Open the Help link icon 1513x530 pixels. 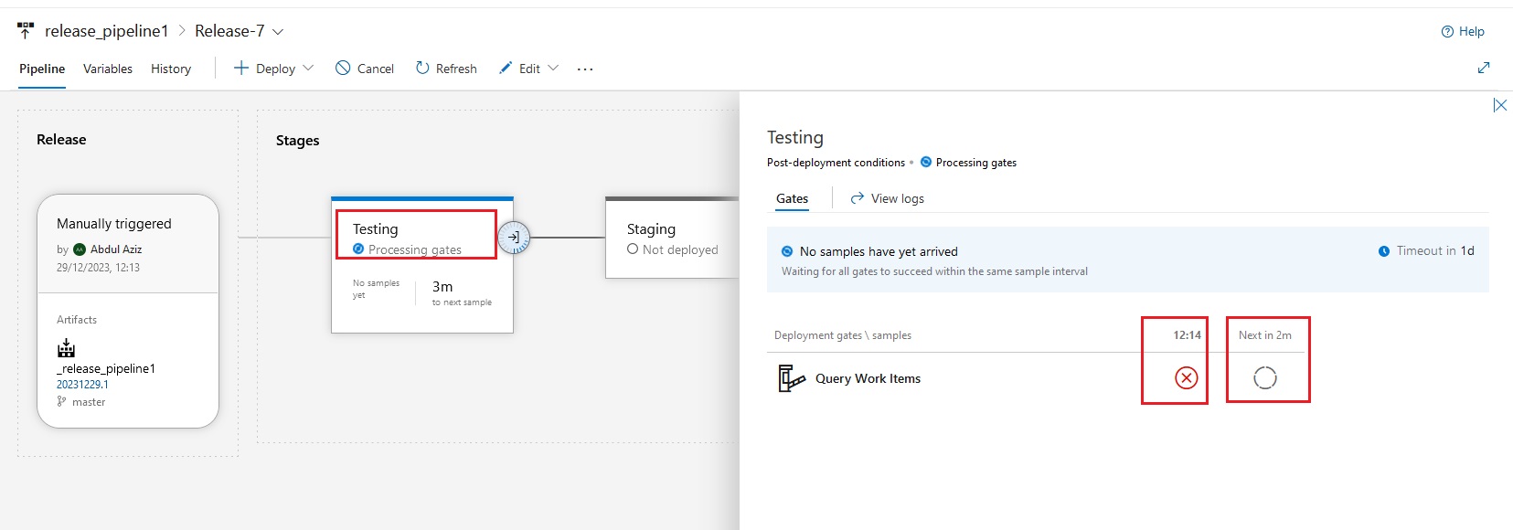(1447, 31)
